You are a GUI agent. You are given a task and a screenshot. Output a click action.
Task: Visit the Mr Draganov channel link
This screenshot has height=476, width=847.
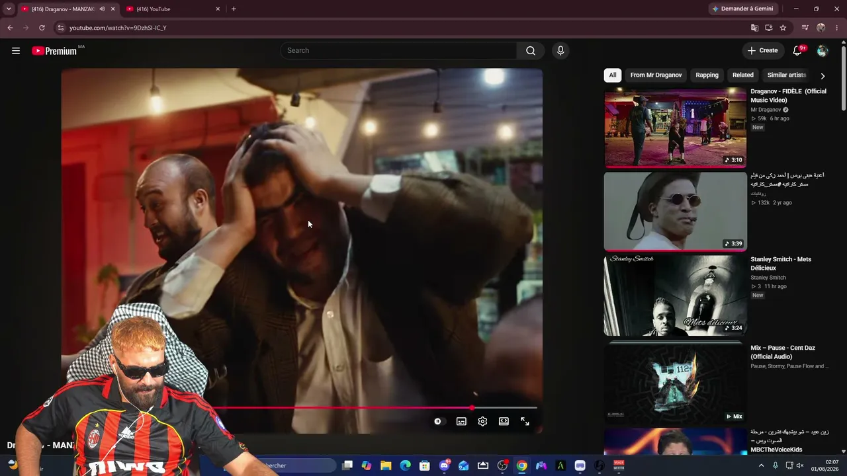click(x=766, y=110)
